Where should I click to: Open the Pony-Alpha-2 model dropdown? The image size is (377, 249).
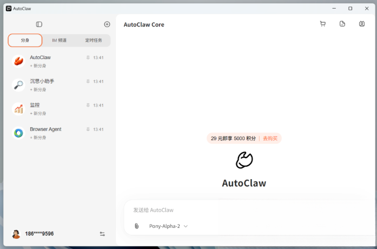click(x=168, y=226)
